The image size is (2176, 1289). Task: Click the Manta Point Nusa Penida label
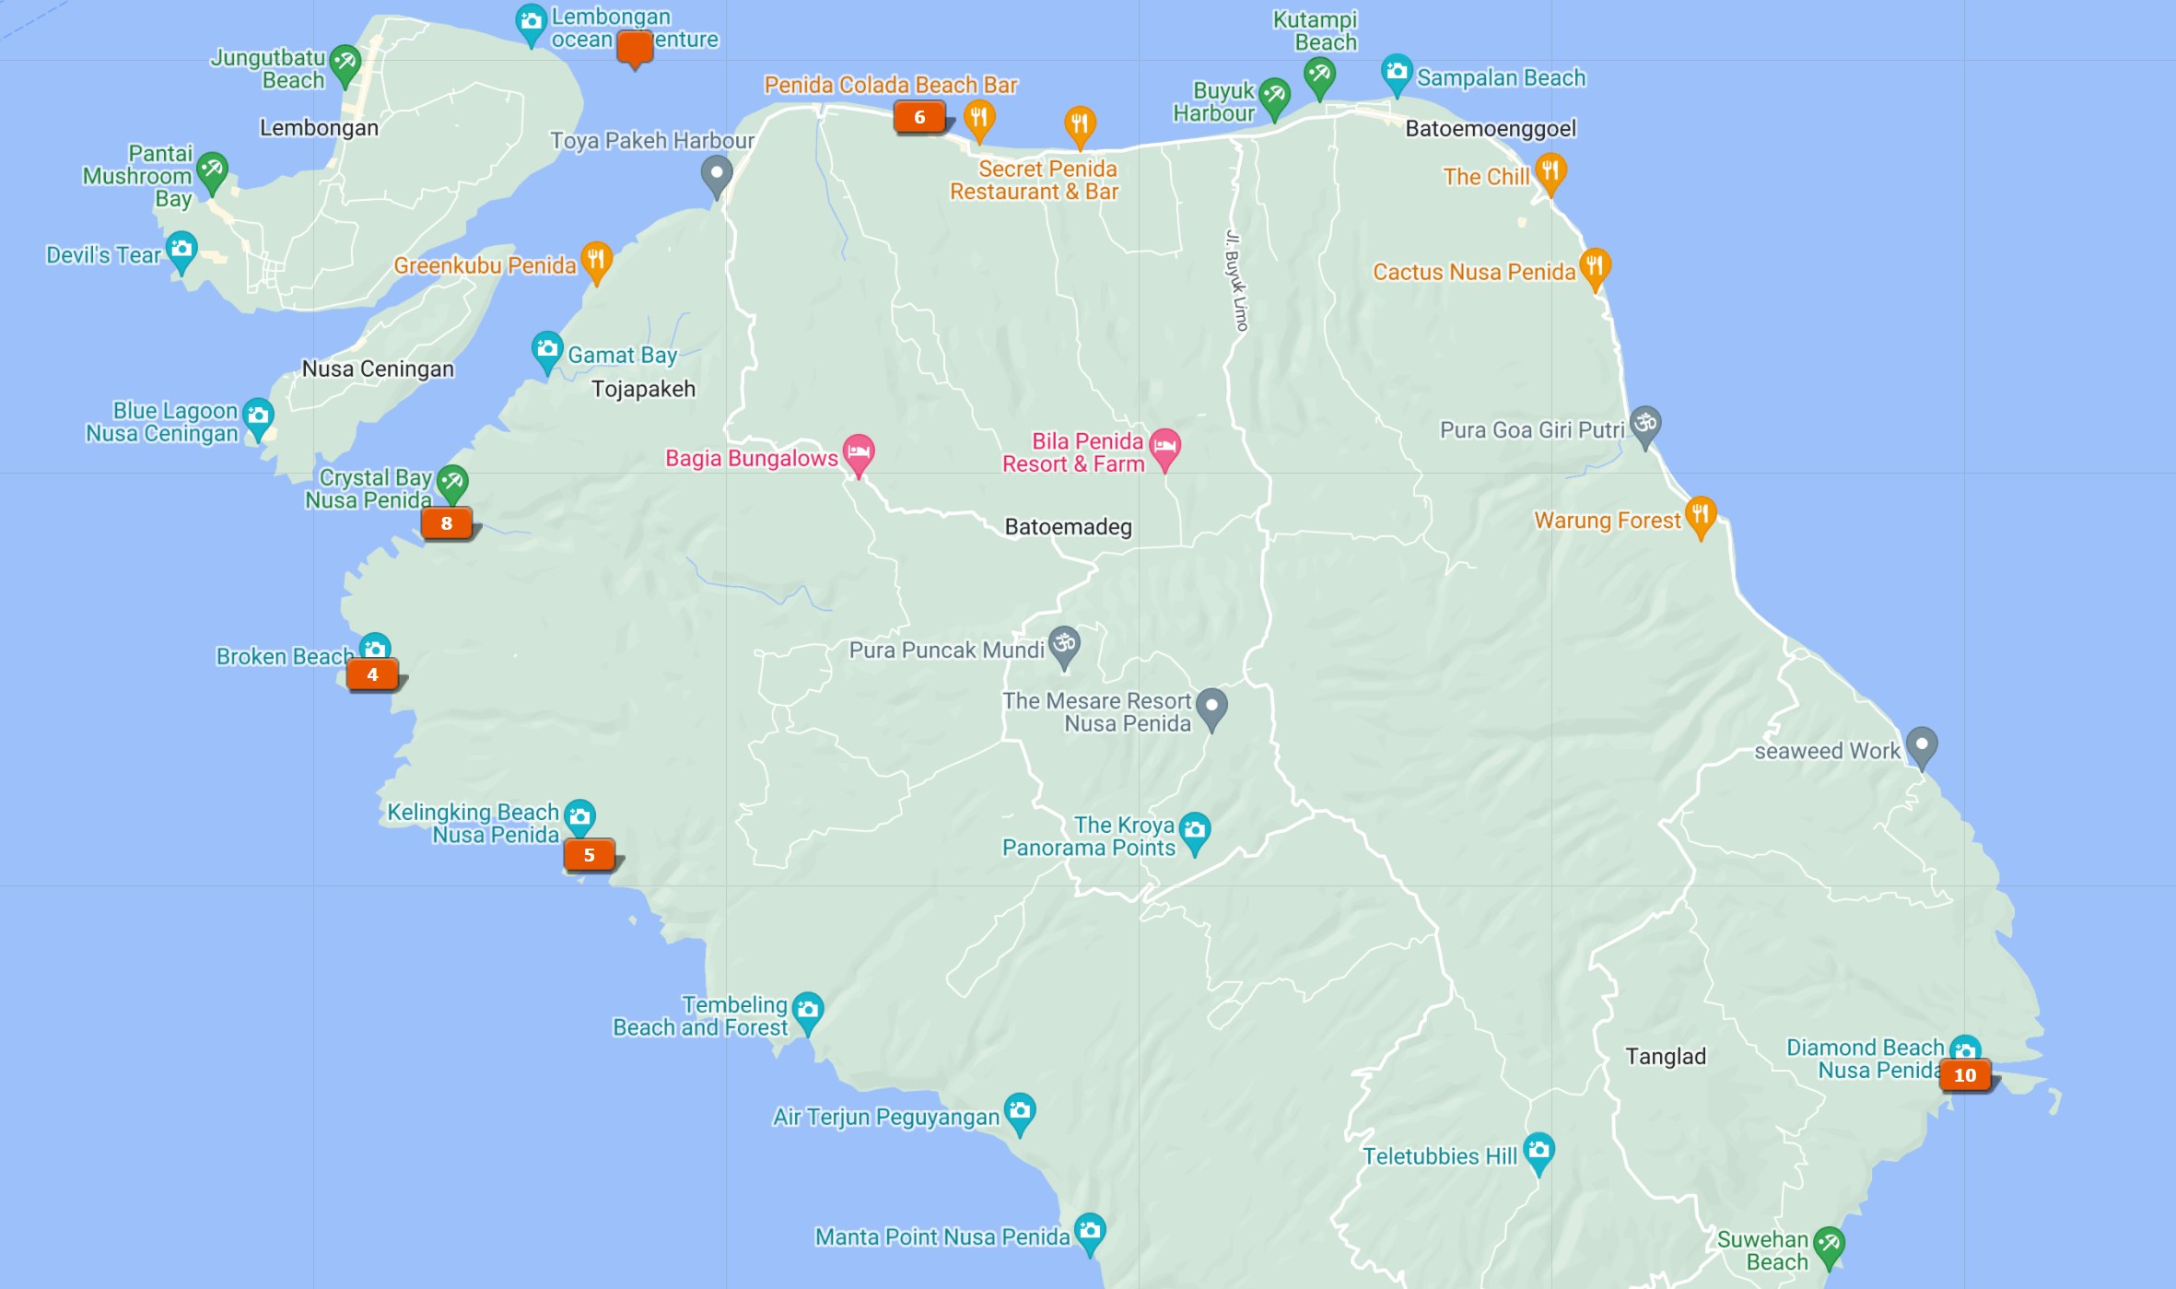click(942, 1237)
